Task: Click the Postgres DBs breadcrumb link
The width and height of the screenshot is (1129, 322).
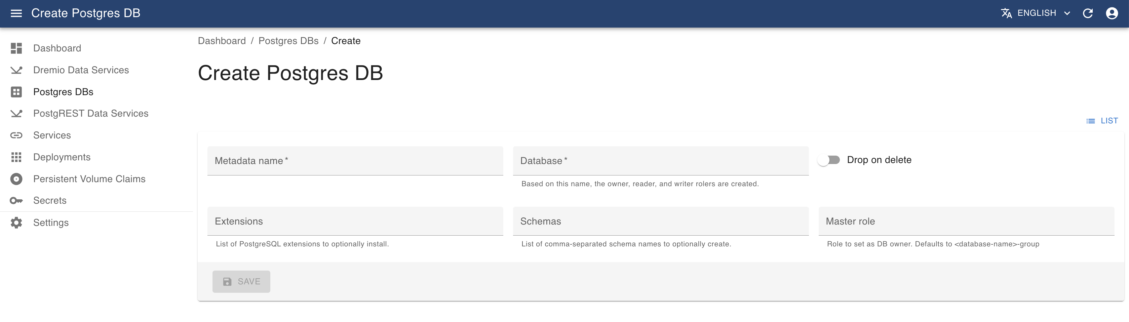Action: coord(288,41)
